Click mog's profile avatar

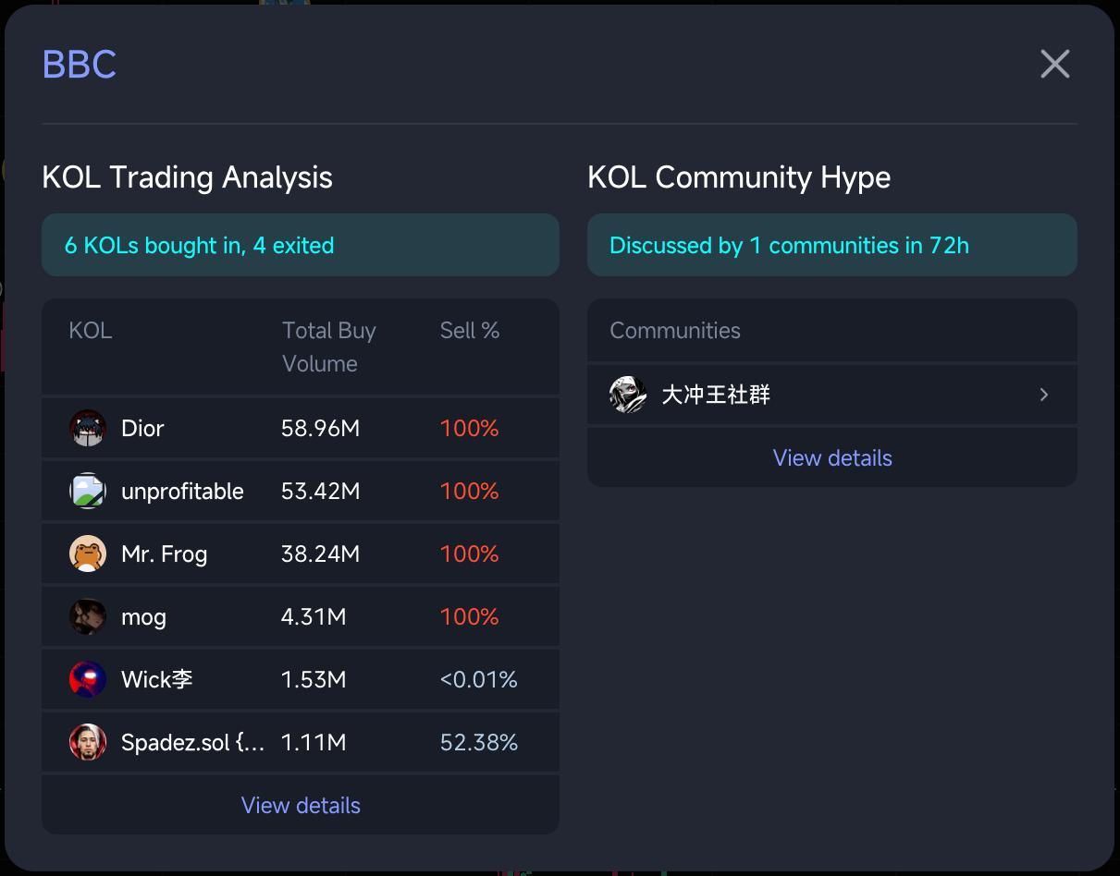tap(88, 617)
